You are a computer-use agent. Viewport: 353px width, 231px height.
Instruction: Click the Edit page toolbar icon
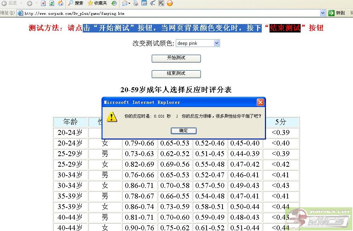pos(144,3)
